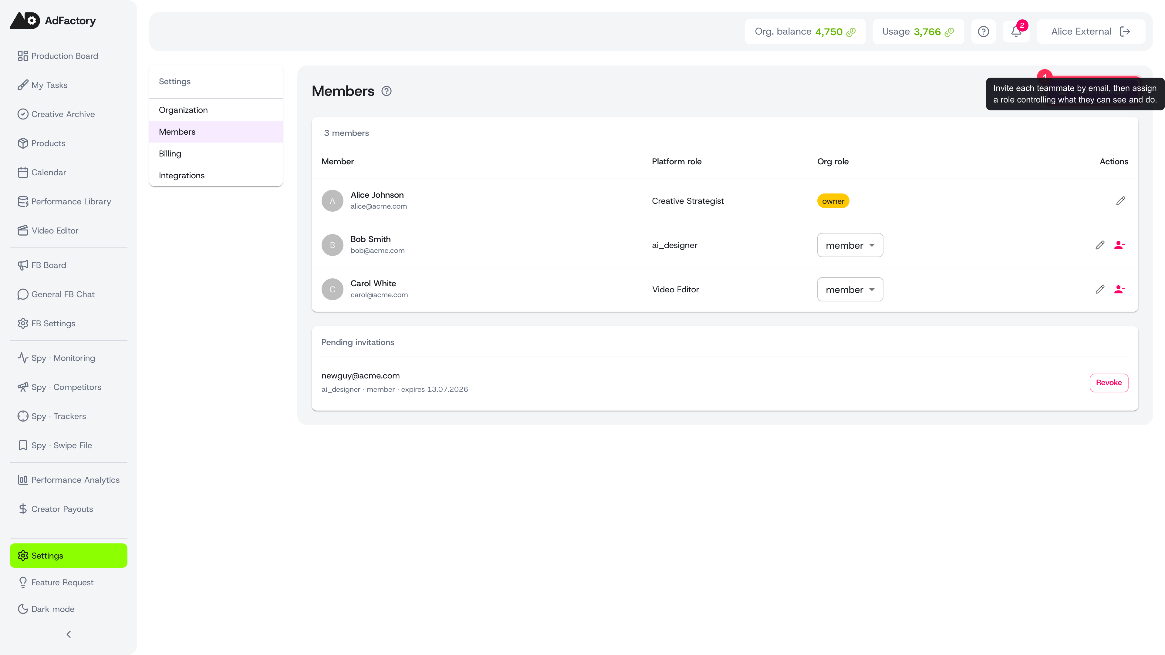This screenshot has width=1165, height=655.
Task: Click Bob Smith's avatar
Action: [x=333, y=245]
